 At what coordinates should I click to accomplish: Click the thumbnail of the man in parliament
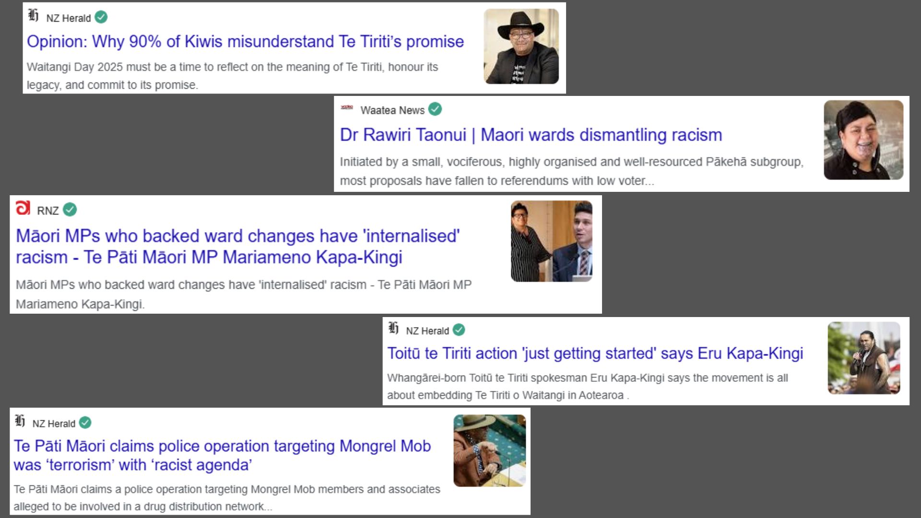(490, 451)
